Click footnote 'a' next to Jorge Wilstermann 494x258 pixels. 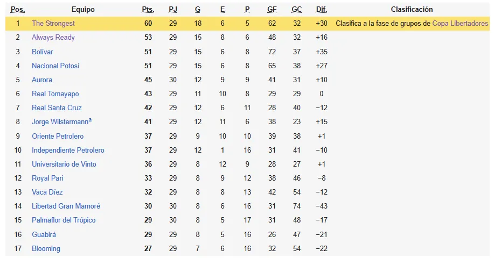(90, 120)
